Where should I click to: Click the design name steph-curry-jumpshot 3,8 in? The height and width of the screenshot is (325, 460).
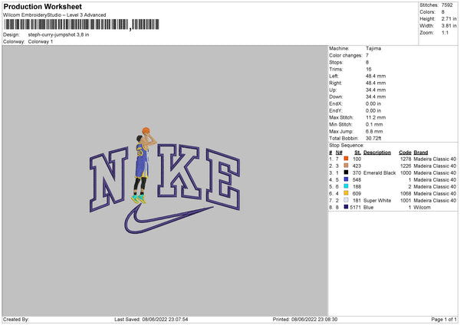click(x=58, y=34)
